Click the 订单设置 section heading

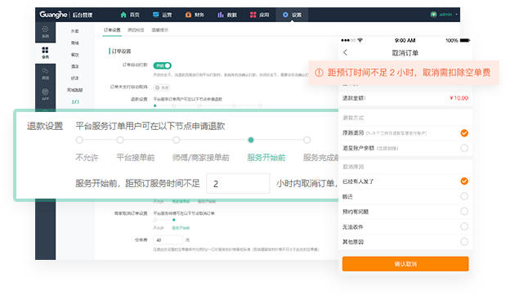coord(121,51)
